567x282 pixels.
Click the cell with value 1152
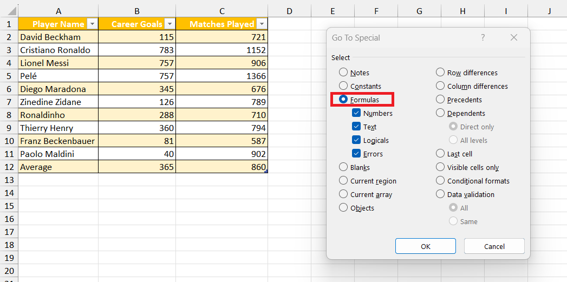tap(221, 50)
